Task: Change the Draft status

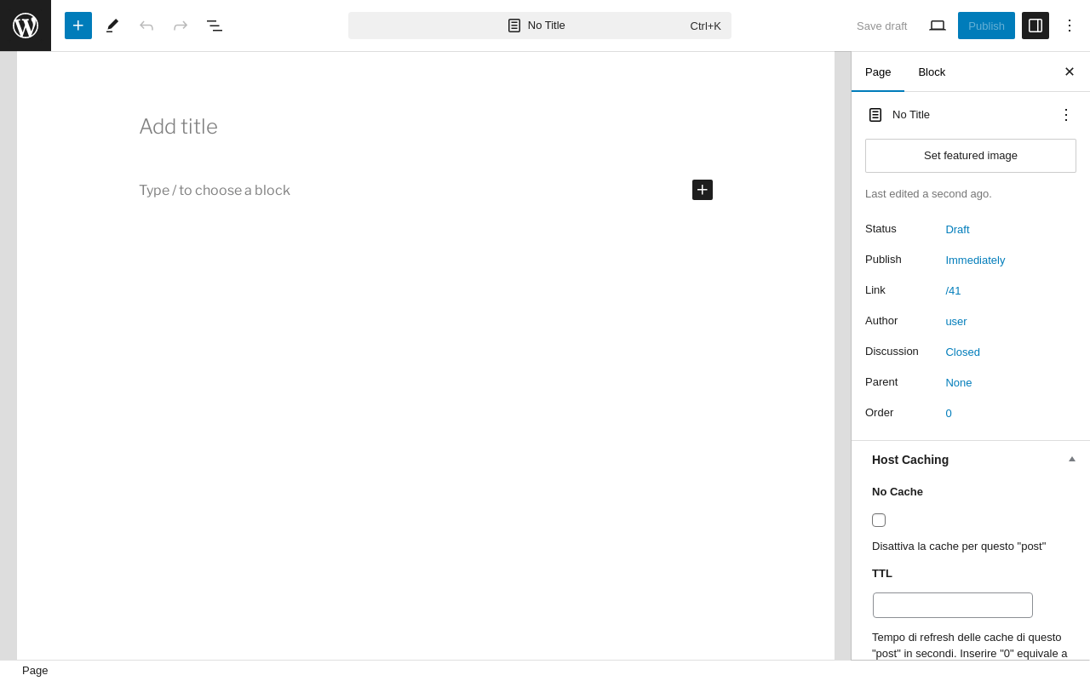Action: click(957, 230)
